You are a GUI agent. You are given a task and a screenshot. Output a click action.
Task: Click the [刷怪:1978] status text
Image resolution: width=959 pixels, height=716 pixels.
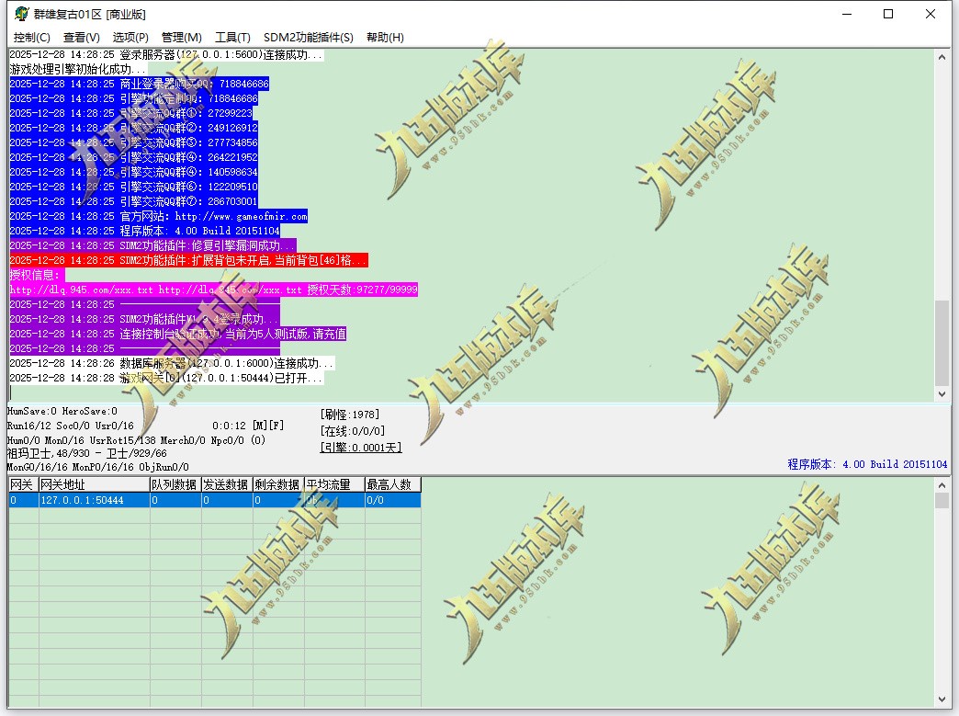[350, 415]
